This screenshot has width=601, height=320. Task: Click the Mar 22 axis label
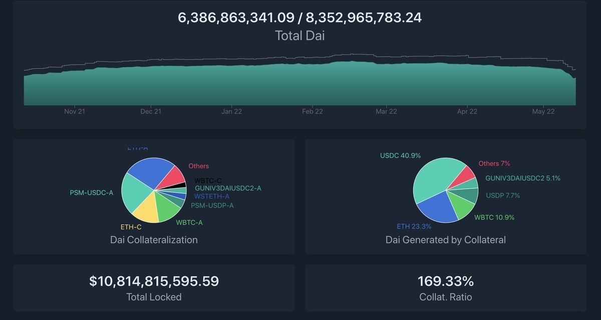[386, 112]
